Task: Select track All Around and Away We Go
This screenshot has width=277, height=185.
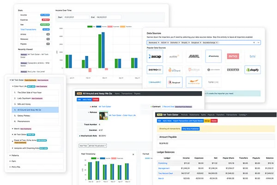Action: point(35,110)
